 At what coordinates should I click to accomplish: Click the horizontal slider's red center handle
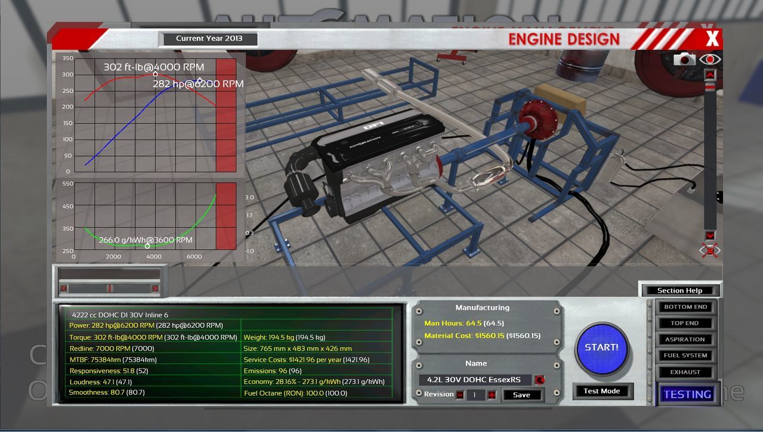[x=110, y=288]
